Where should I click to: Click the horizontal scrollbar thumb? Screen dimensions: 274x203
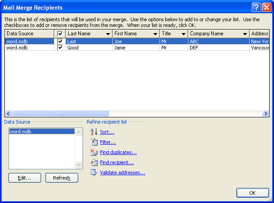pyautogui.click(x=61, y=113)
